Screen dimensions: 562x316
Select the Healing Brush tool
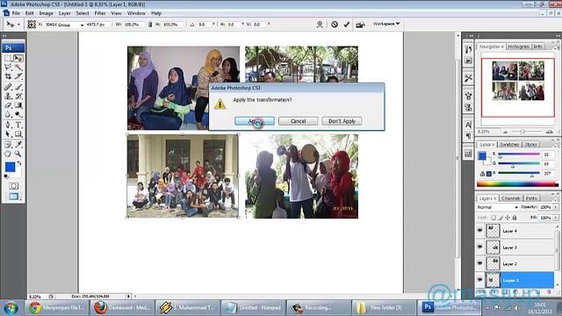[x=8, y=87]
